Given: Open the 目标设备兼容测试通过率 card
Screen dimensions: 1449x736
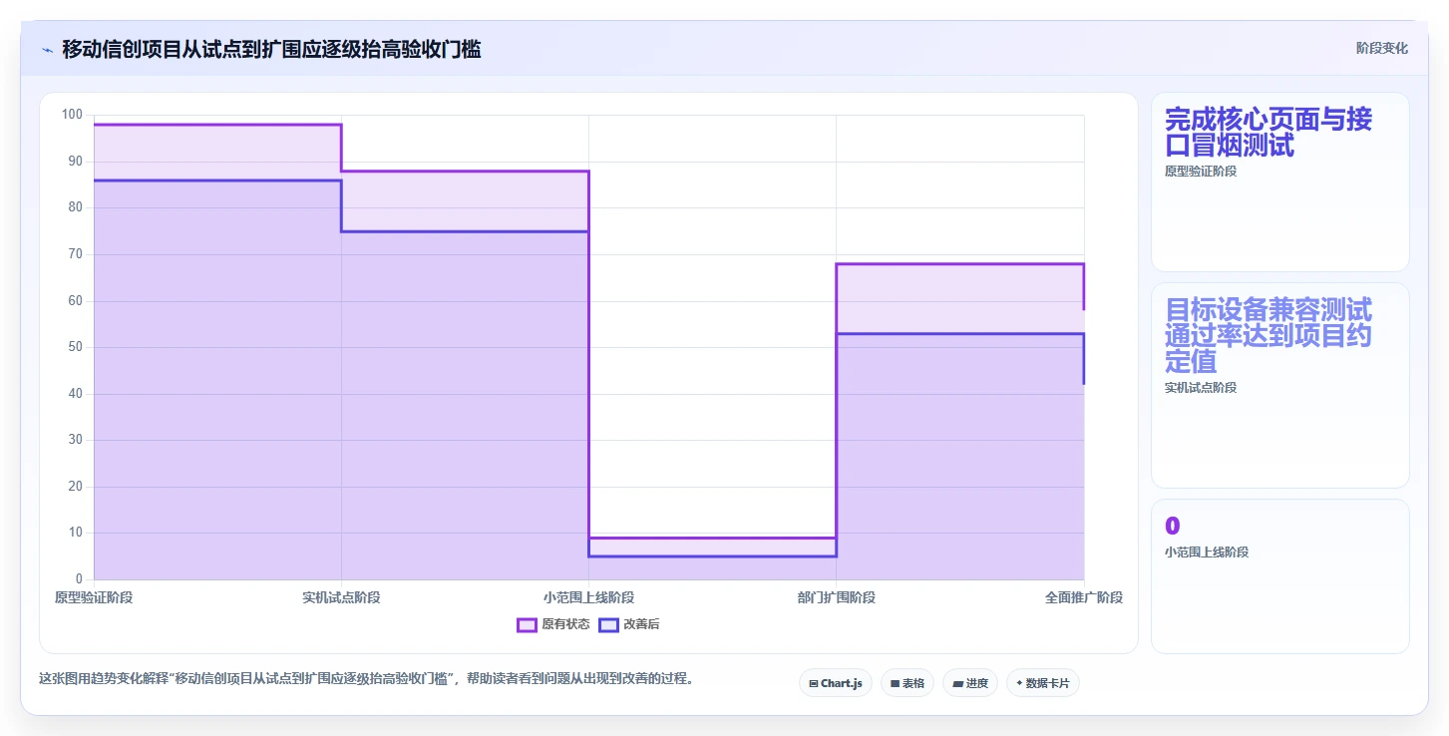Looking at the screenshot, I should [x=1280, y=385].
